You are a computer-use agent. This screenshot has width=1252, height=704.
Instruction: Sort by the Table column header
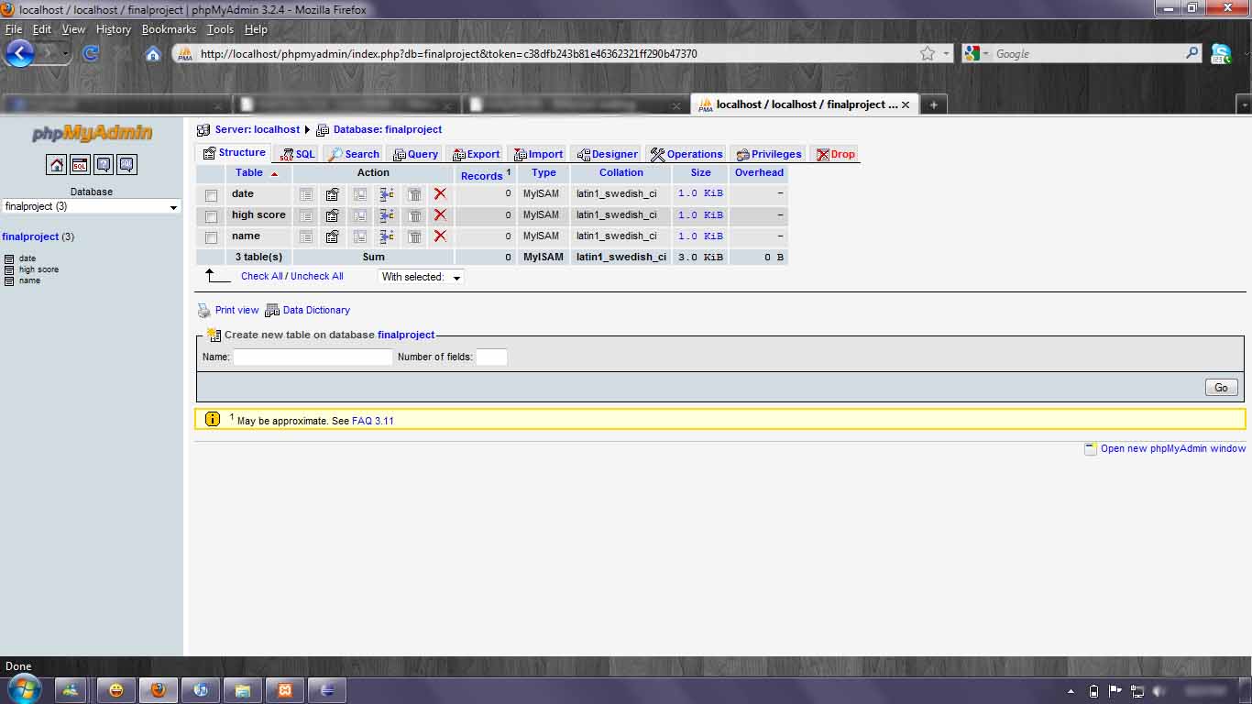[x=249, y=172]
